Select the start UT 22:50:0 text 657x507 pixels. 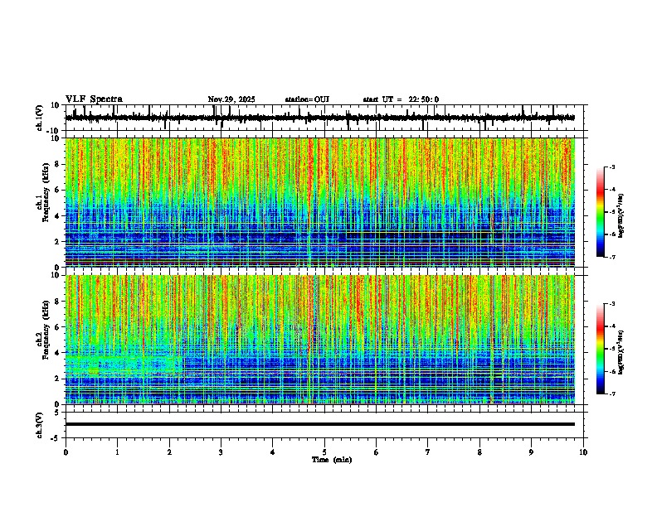[401, 99]
